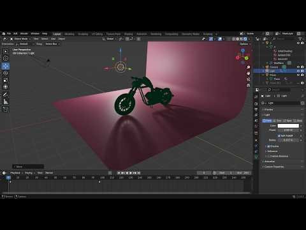Open the Tool properties tab
The image size is (306, 230).
point(256,97)
